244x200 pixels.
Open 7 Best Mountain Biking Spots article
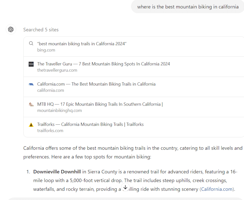pos(134,67)
